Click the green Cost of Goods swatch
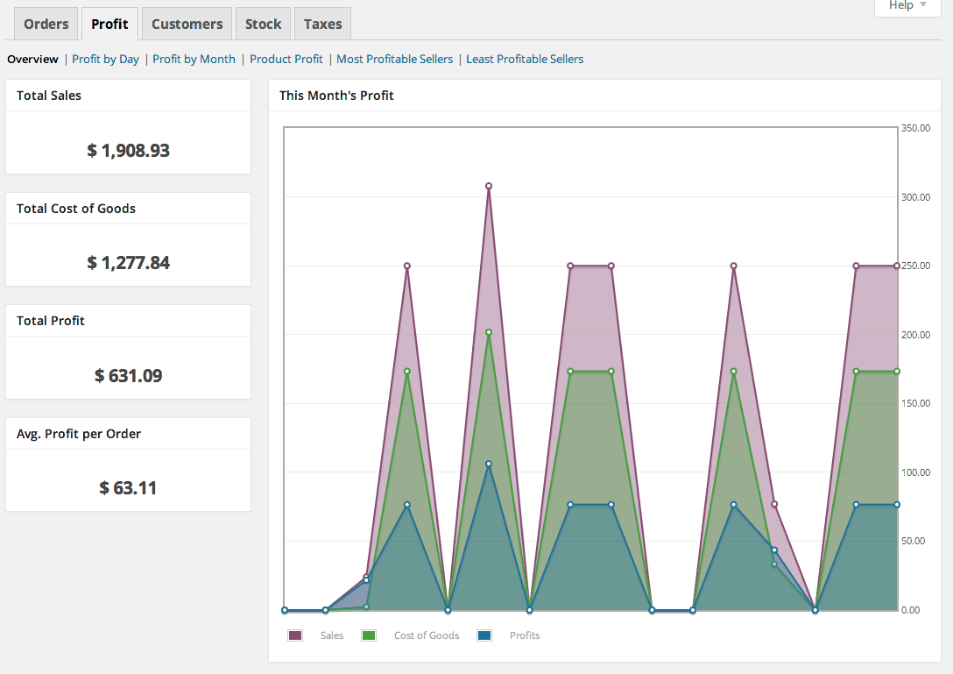953x674 pixels. pyautogui.click(x=368, y=635)
